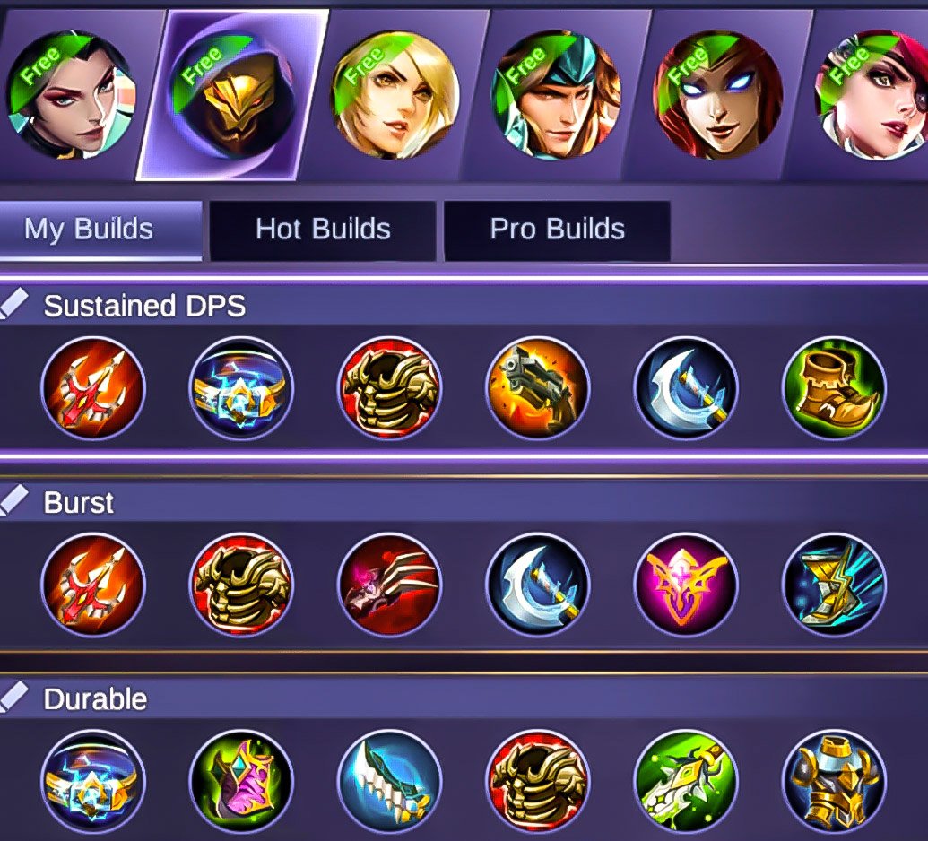
Task: Pick the purple mask item in Durable
Action: point(241,781)
